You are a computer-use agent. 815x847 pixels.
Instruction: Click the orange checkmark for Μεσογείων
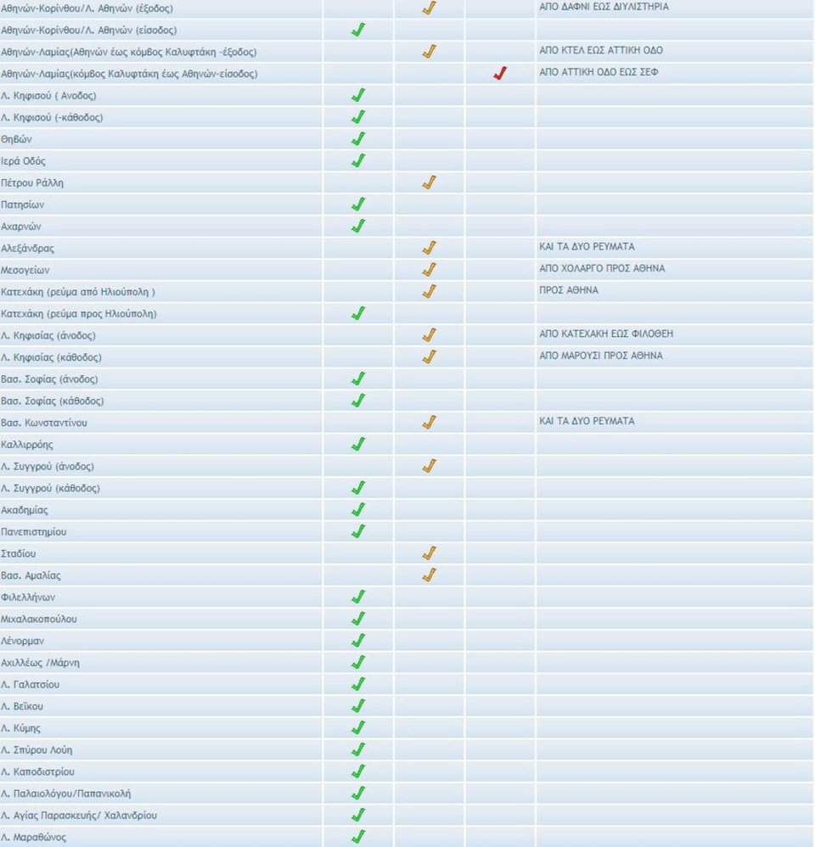pos(429,269)
